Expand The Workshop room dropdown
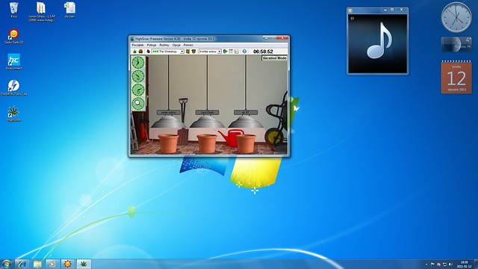Viewport: 478px width, 269px height. coord(182,52)
